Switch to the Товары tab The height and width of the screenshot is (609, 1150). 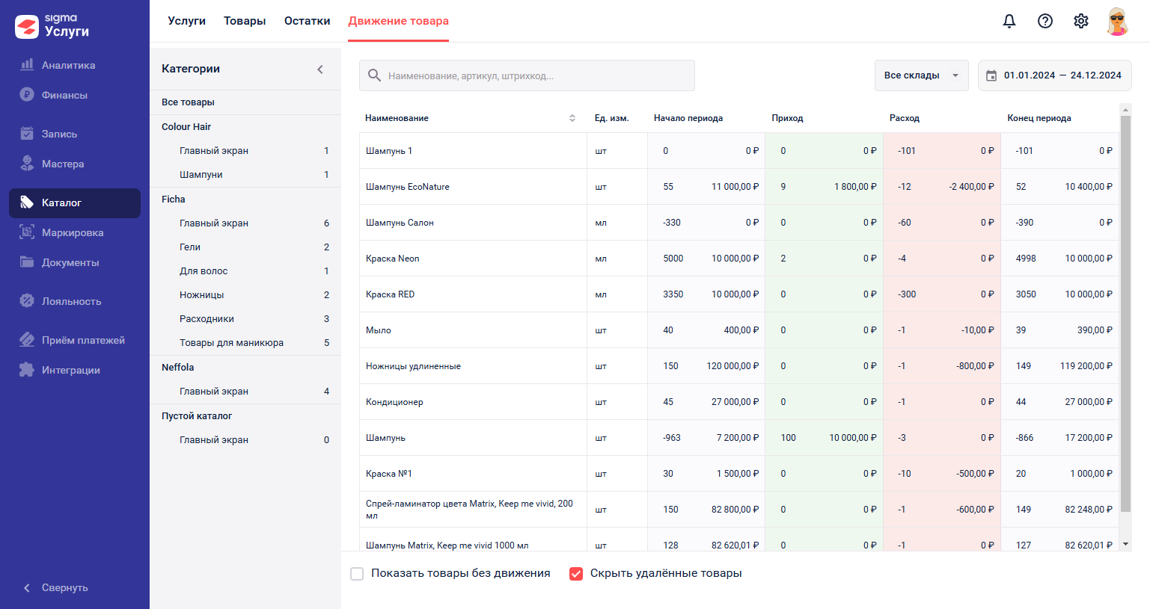pyautogui.click(x=245, y=21)
